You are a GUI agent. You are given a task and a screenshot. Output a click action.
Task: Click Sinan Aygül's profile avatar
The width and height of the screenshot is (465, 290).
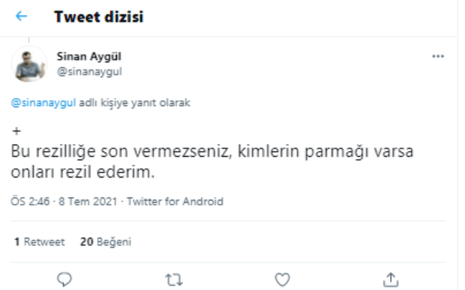tap(30, 64)
